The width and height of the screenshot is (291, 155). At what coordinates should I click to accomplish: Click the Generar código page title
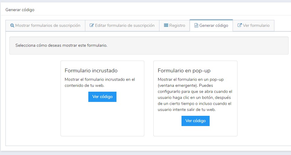coord(20,10)
